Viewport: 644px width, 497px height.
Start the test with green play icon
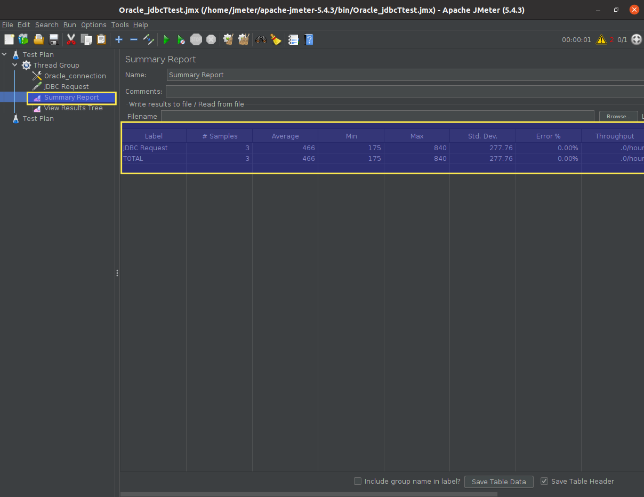point(166,39)
